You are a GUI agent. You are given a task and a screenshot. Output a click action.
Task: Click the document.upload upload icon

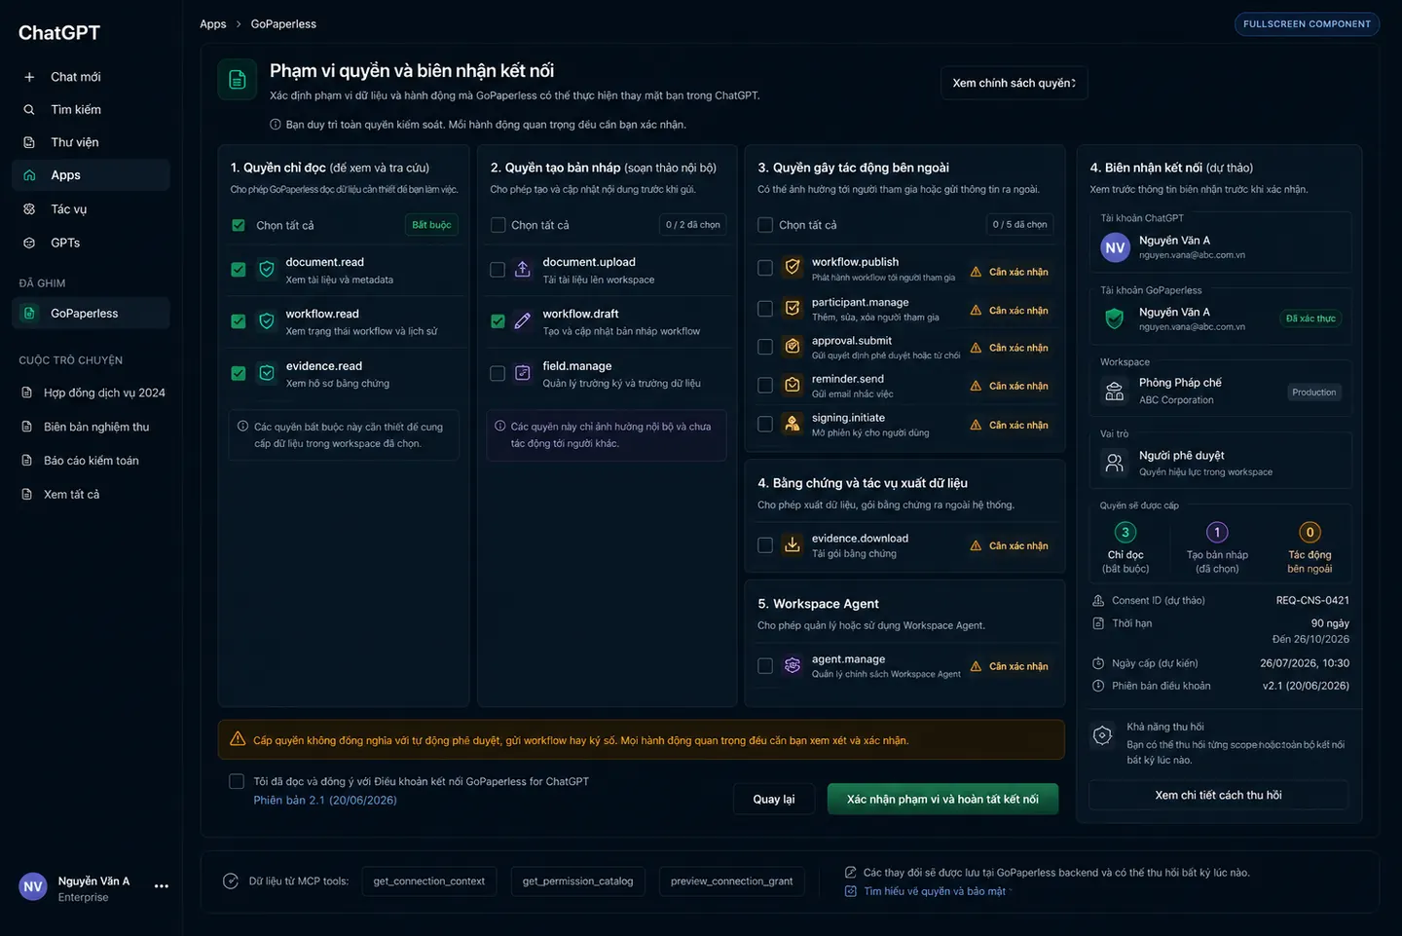point(523,270)
